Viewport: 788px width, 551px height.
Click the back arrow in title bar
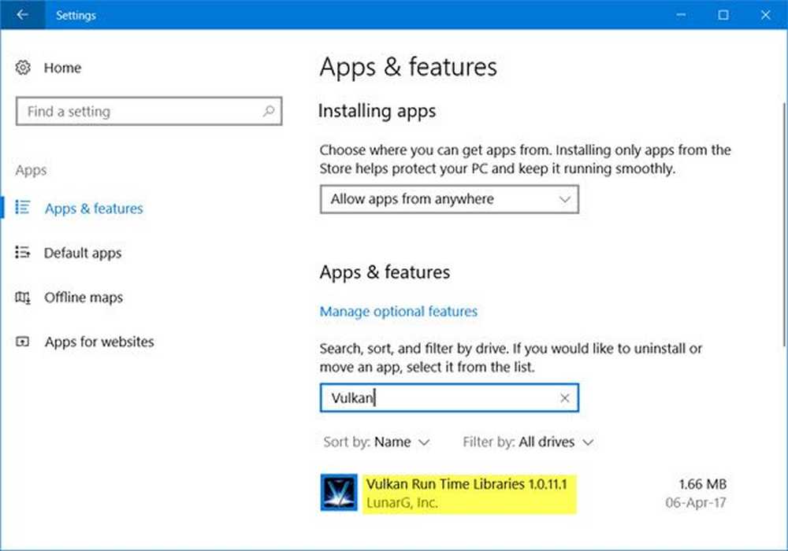point(22,15)
